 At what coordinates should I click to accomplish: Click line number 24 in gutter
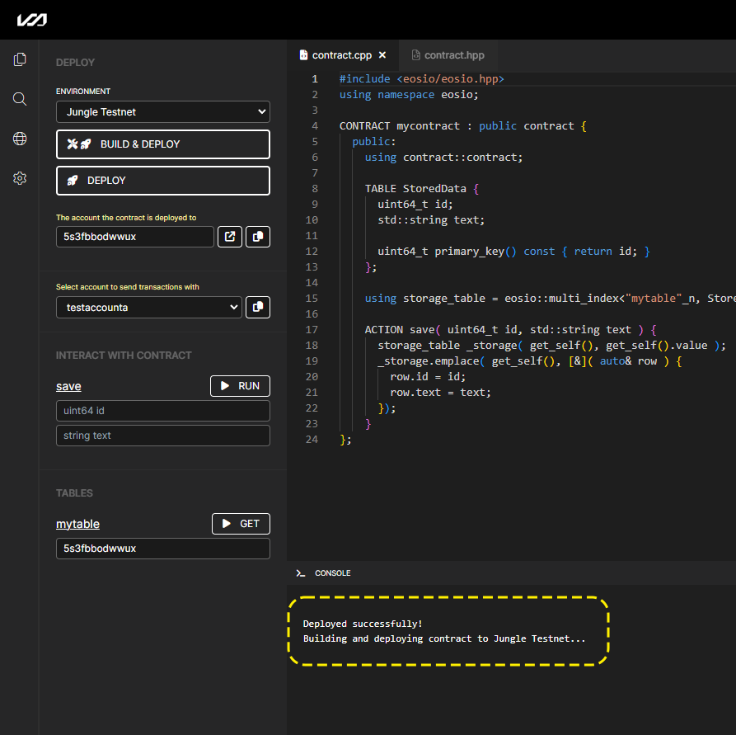312,440
